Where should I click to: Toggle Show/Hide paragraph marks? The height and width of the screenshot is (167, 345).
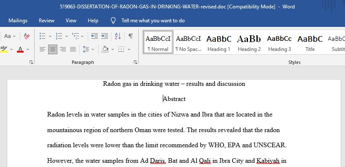tap(131, 36)
